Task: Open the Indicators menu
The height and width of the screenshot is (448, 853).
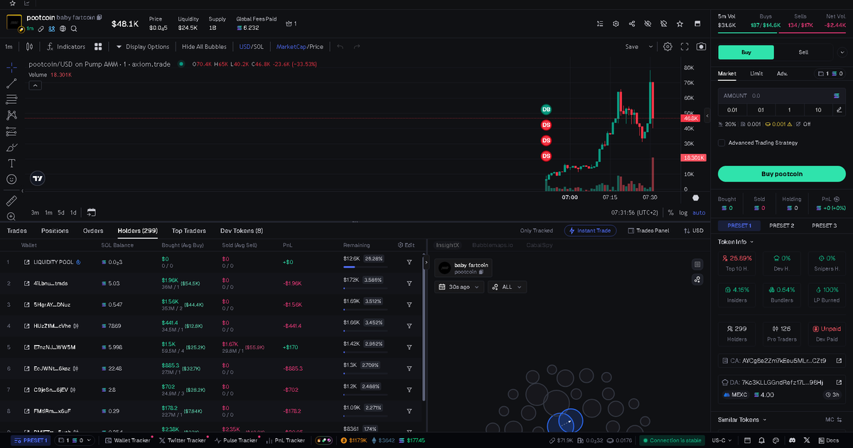Action: pyautogui.click(x=65, y=47)
